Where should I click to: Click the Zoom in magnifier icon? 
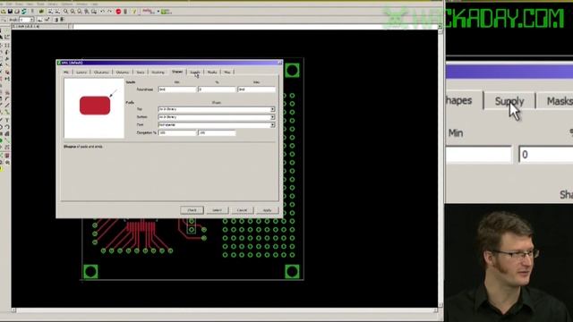pyautogui.click(x=73, y=12)
